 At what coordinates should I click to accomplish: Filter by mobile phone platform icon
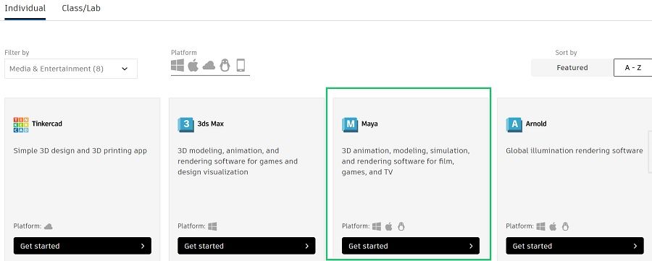click(x=241, y=65)
